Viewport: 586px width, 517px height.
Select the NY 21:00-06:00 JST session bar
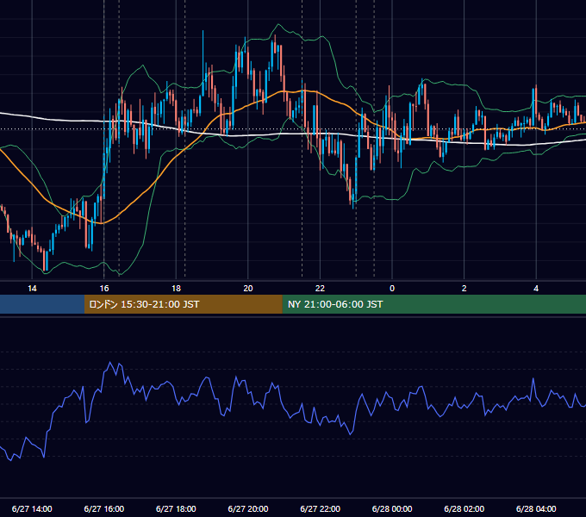(433, 304)
